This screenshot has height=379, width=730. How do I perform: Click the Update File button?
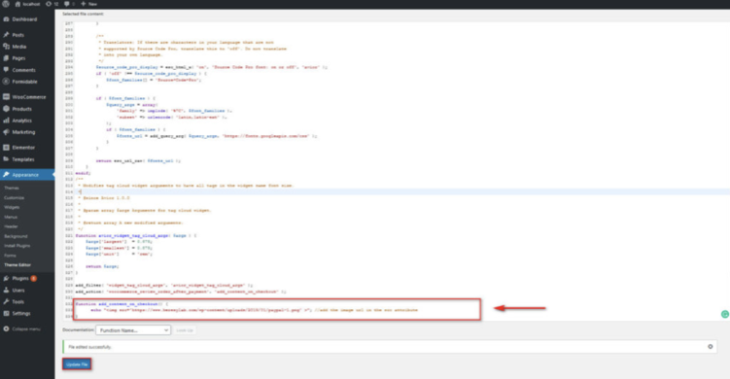point(77,364)
